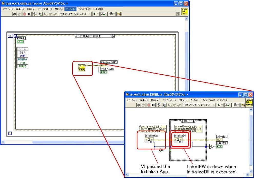Click the yellow MATLAB DLL 初期化 subVI node
The image size is (256, 179).
(x=82, y=68)
